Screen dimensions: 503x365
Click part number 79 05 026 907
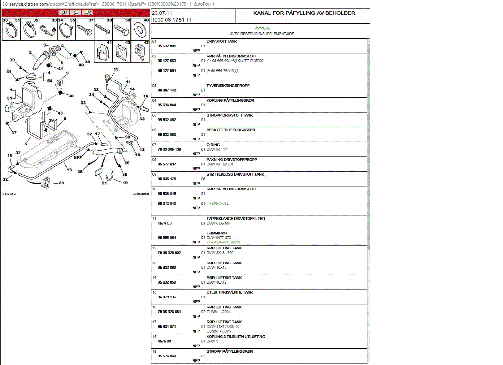(169, 253)
